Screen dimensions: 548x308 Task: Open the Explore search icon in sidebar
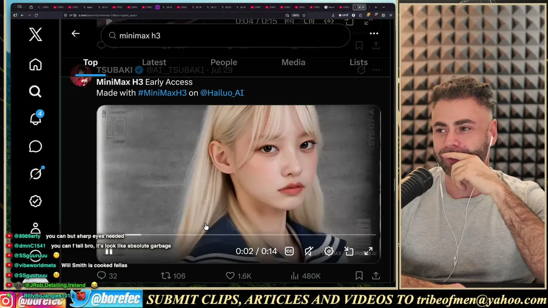coord(36,92)
